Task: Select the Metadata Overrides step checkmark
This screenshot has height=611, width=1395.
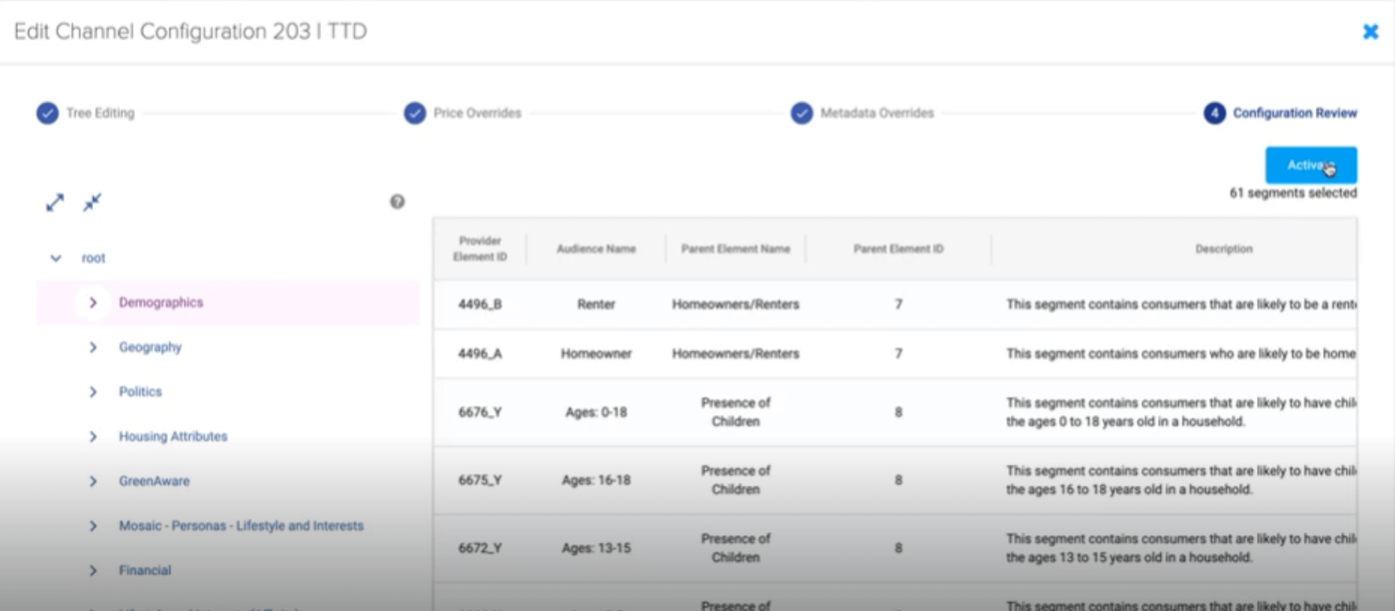Action: (802, 113)
